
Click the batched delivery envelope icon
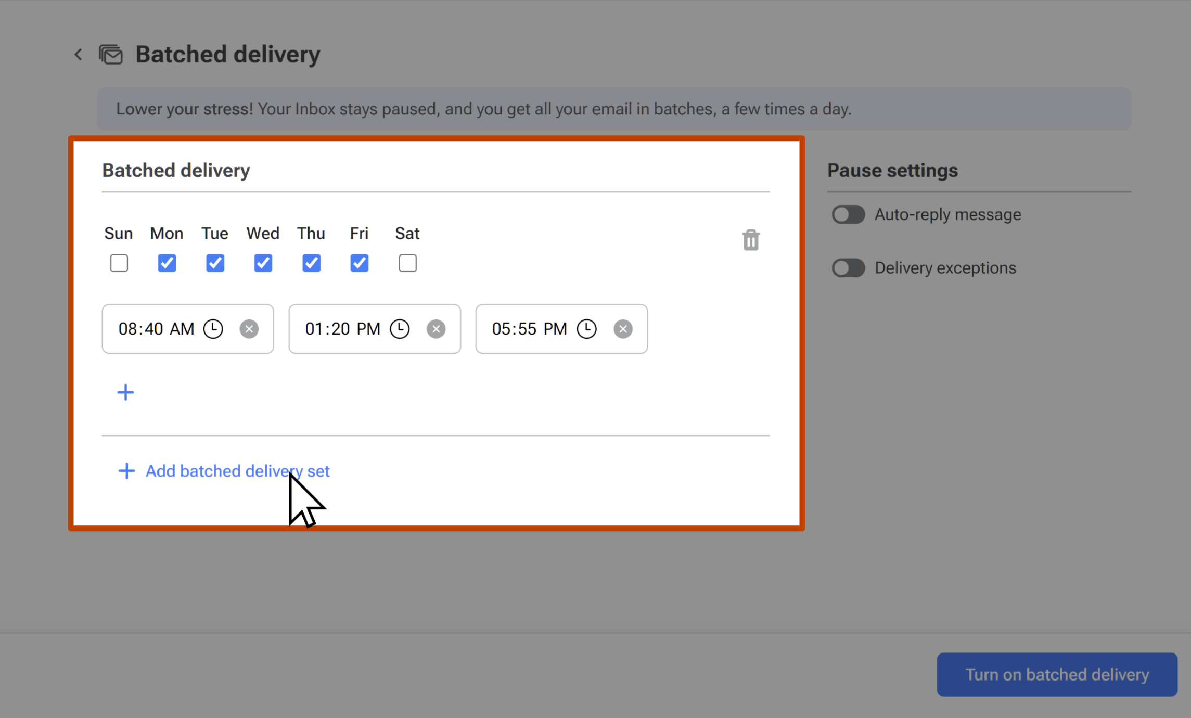click(x=111, y=55)
